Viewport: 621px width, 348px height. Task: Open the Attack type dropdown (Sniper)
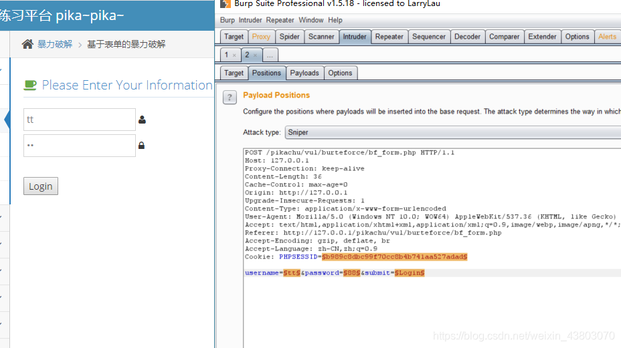(x=452, y=132)
